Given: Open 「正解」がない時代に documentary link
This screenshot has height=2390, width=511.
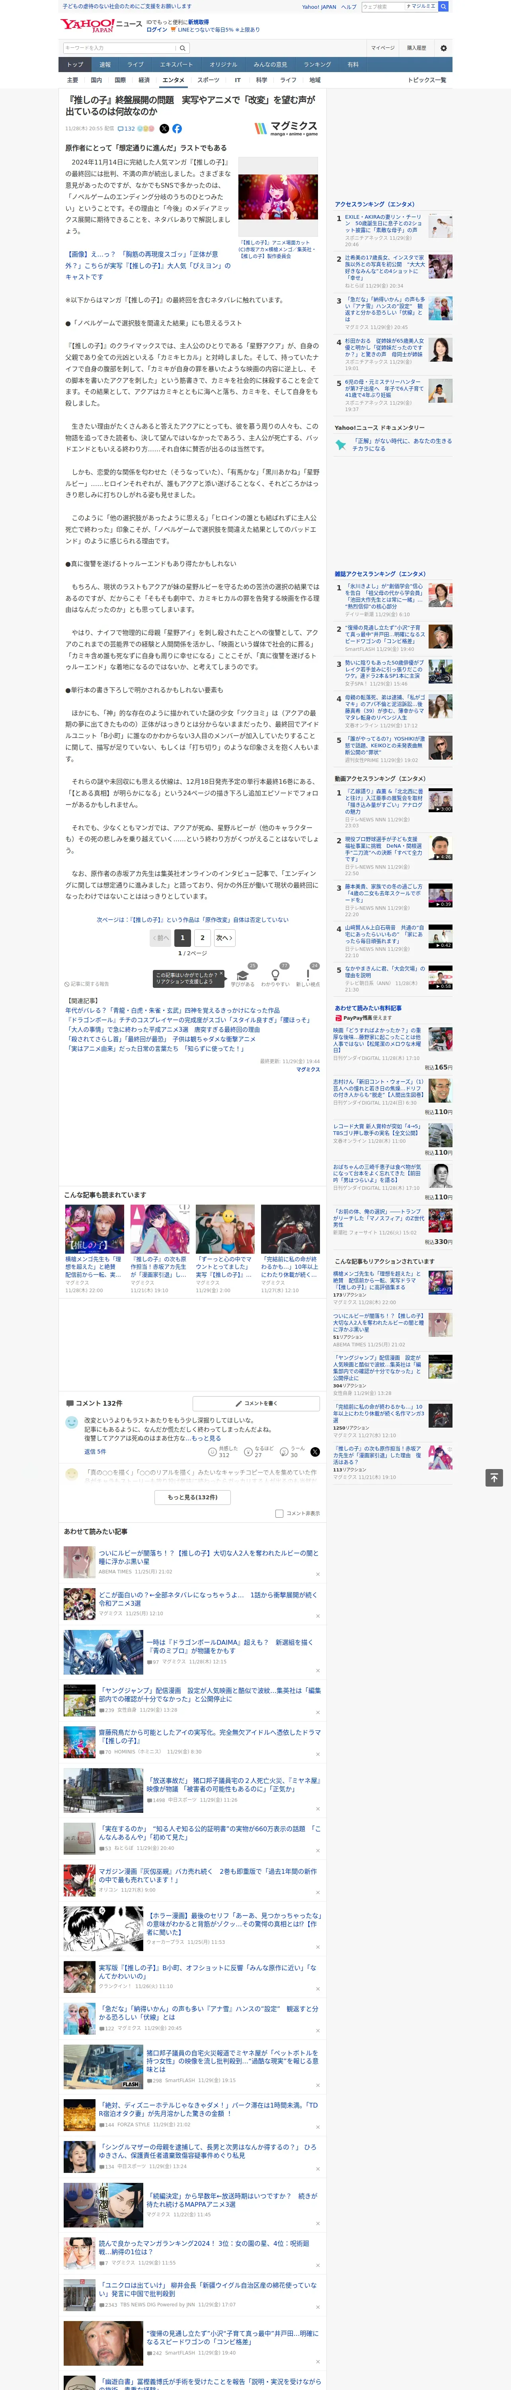Looking at the screenshot, I should tap(401, 445).
